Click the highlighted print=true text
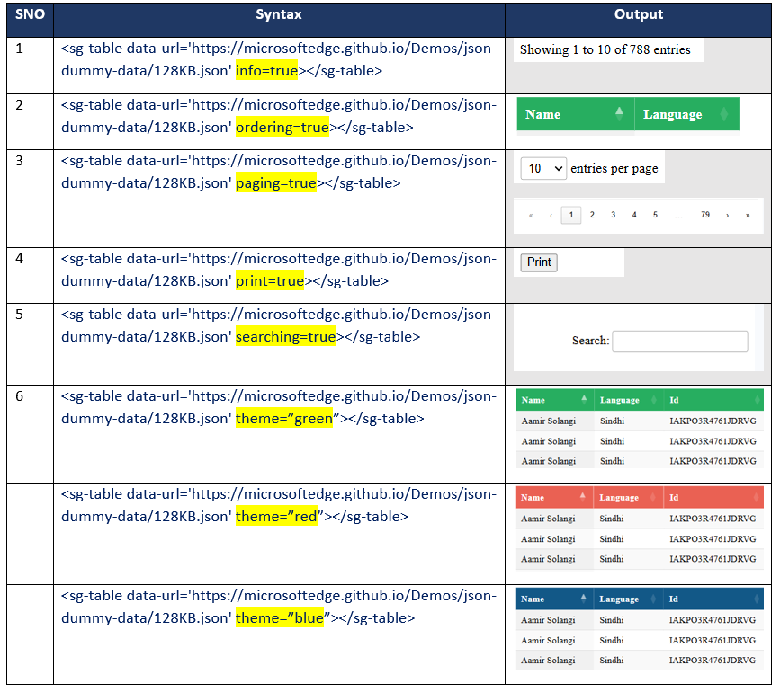Screen dimensions: 780x692 point(270,281)
